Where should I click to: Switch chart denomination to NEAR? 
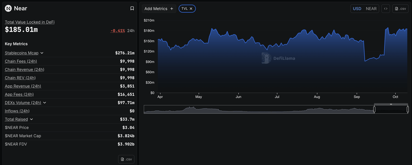(x=371, y=9)
